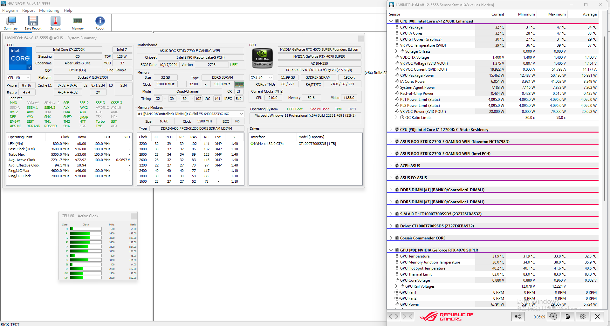Click the NVIDIA GeForce logo

point(262,58)
